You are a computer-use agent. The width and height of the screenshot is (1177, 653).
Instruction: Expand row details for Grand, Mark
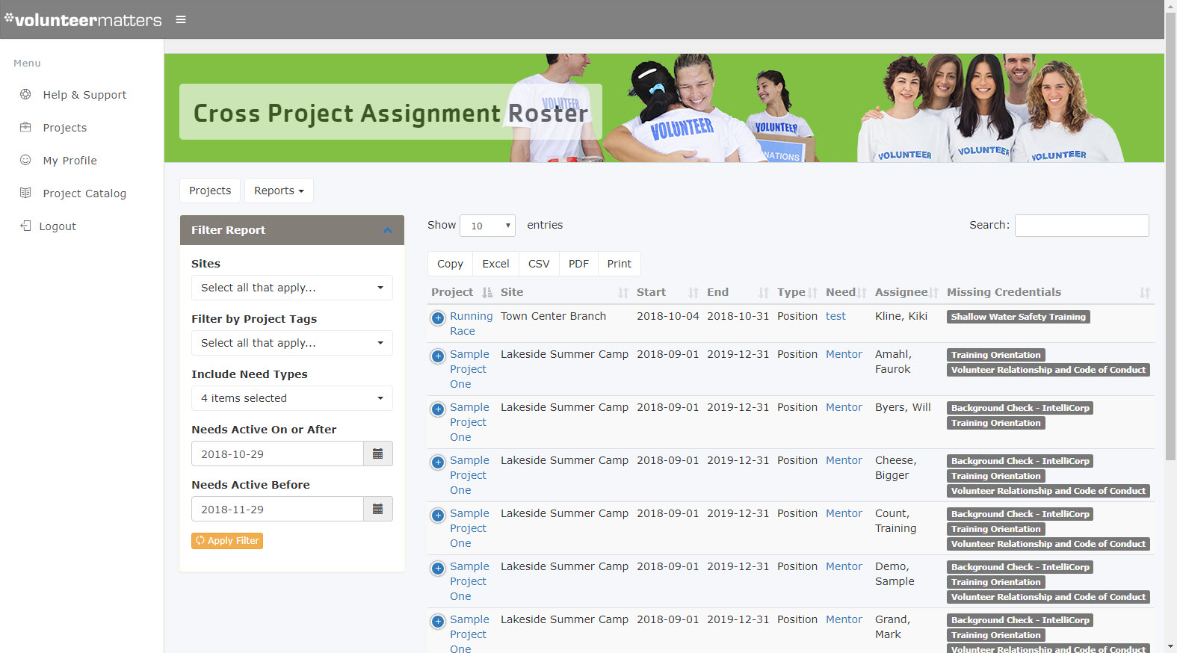[438, 622]
